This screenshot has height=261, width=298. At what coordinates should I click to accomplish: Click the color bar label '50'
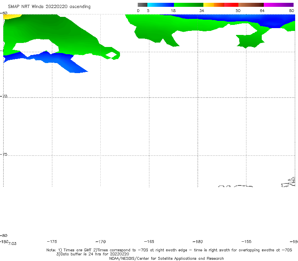(238, 11)
